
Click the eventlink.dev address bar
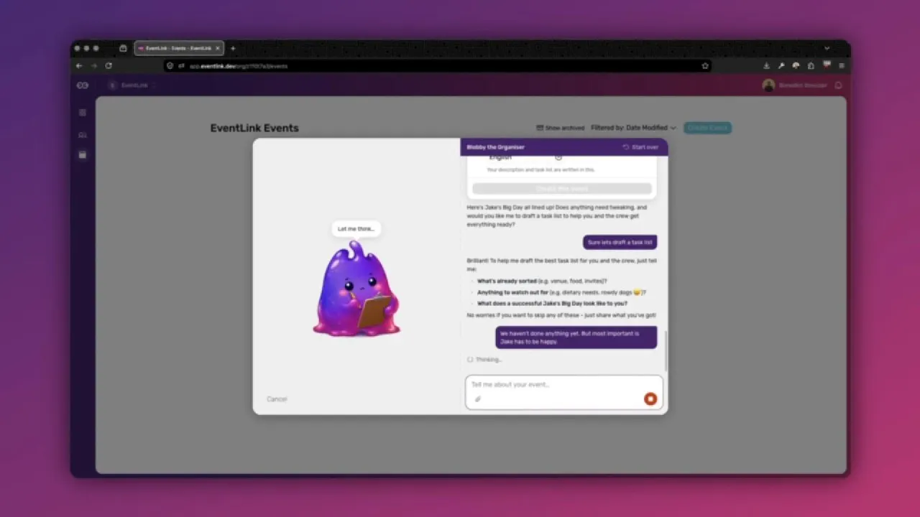pos(438,65)
